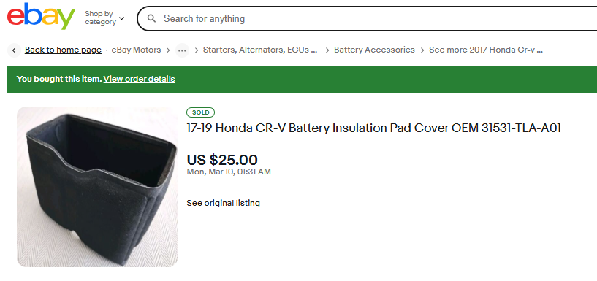This screenshot has width=597, height=281.
Task: Select the Battery Accessories breadcrumb
Action: [x=374, y=50]
